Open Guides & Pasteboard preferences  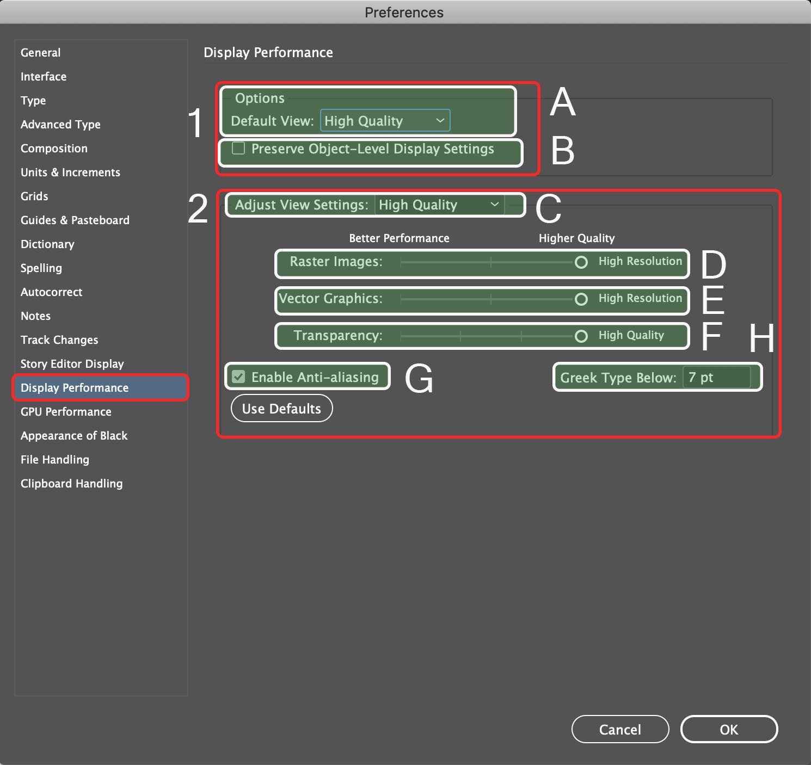pyautogui.click(x=75, y=220)
